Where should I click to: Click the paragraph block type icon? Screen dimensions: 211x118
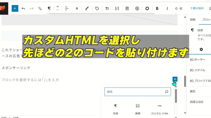(x=49, y=8)
